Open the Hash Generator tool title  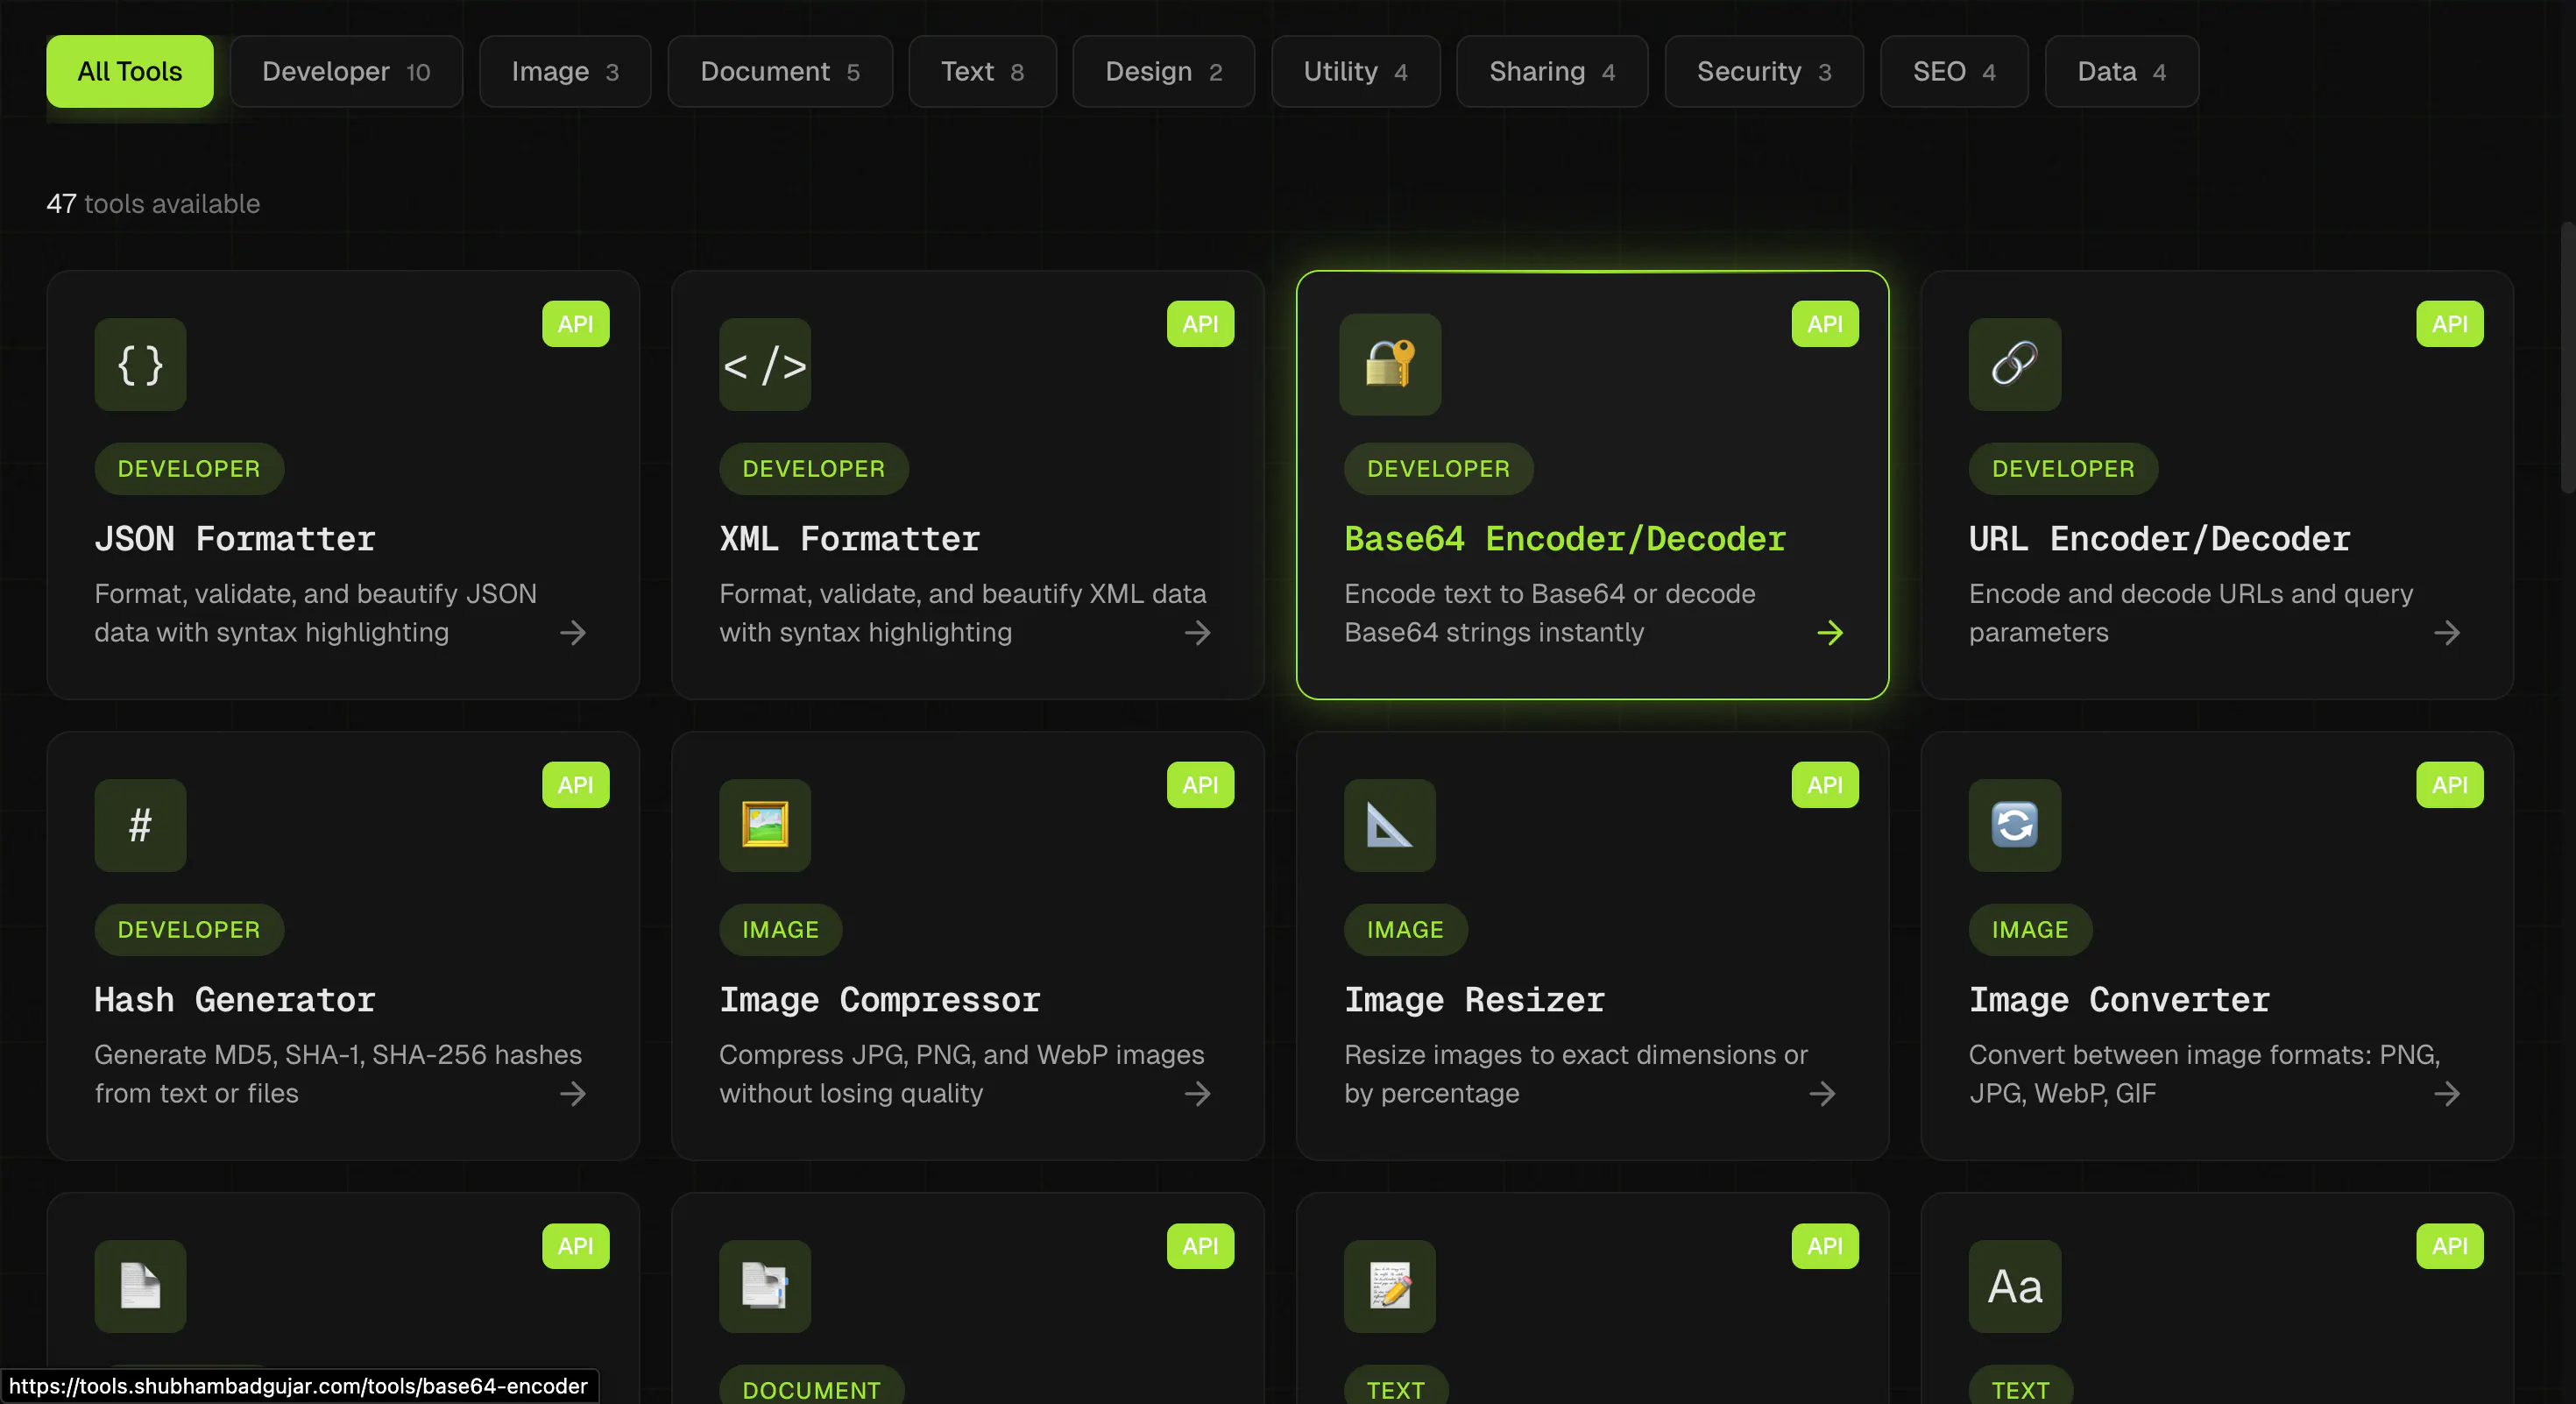pos(235,1000)
